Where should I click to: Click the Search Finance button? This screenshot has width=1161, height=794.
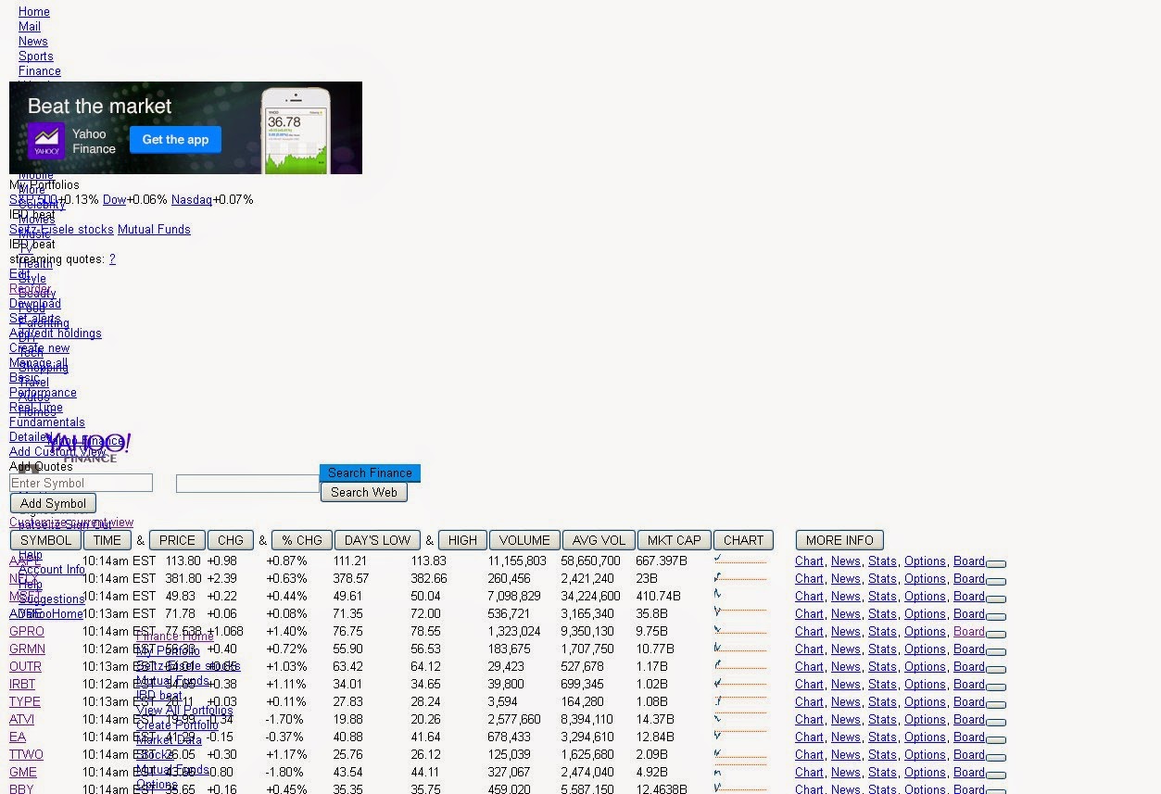(370, 473)
